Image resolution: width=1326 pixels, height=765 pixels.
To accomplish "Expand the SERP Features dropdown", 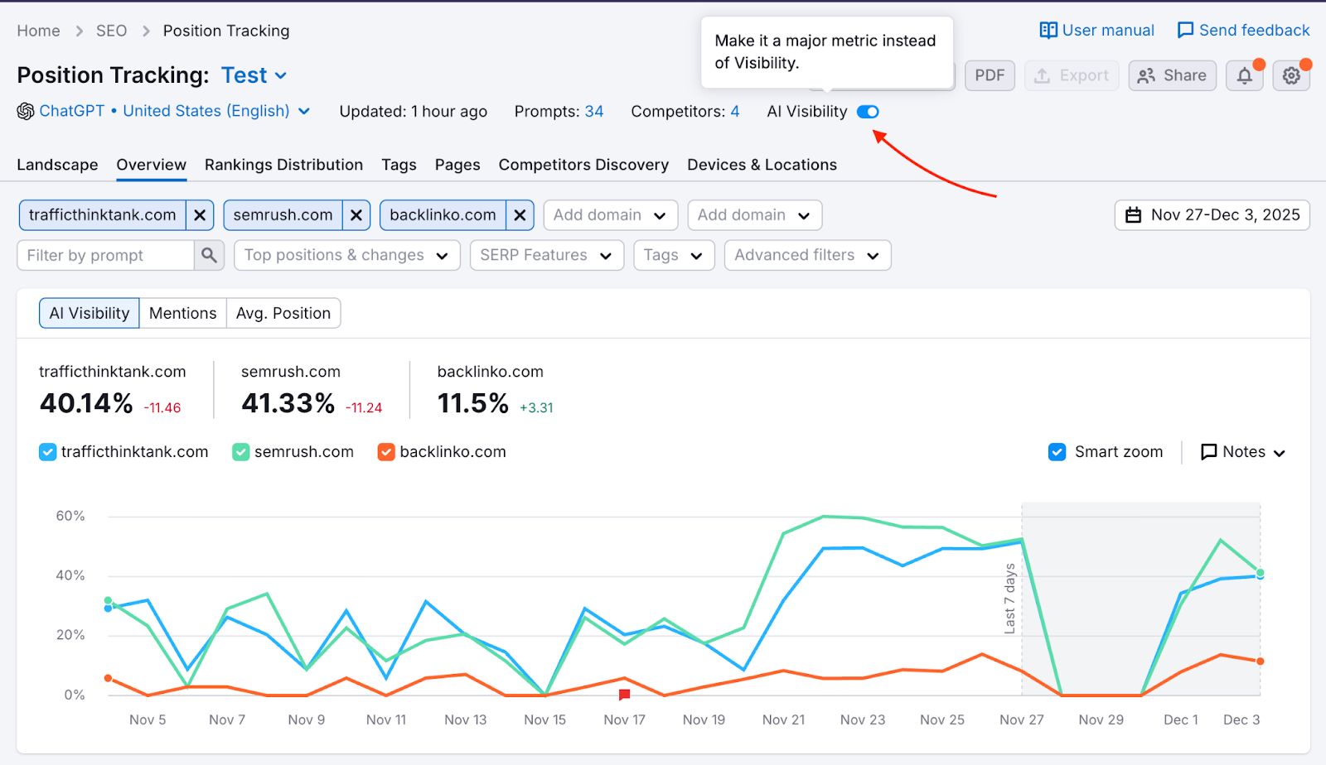I will (x=545, y=256).
